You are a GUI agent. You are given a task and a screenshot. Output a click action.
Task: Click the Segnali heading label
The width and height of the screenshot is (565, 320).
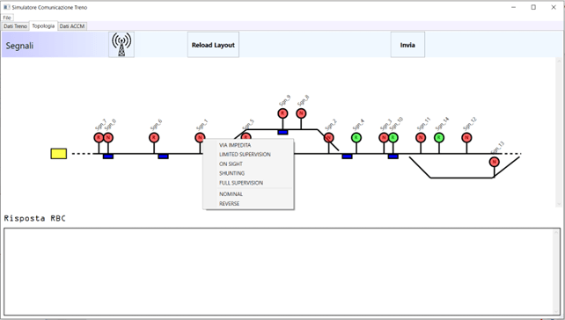tap(19, 46)
